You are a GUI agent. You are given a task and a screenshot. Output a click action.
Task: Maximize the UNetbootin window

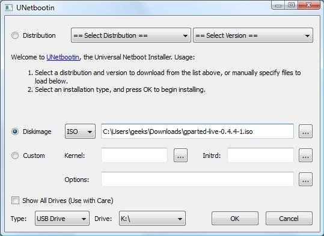(292, 5)
